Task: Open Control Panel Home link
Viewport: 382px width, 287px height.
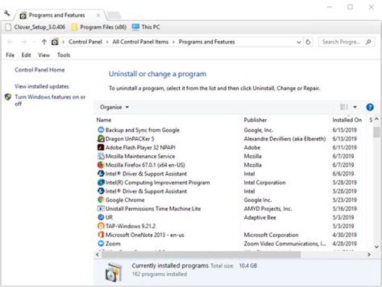Action: [40, 70]
